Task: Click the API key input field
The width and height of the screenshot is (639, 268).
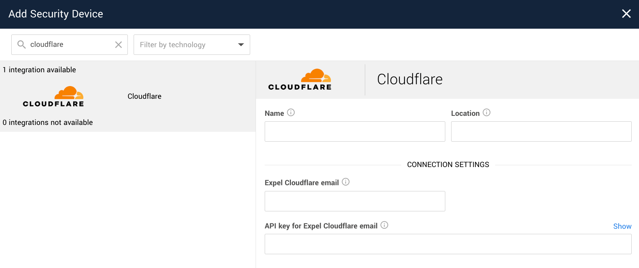Action: coord(448,244)
